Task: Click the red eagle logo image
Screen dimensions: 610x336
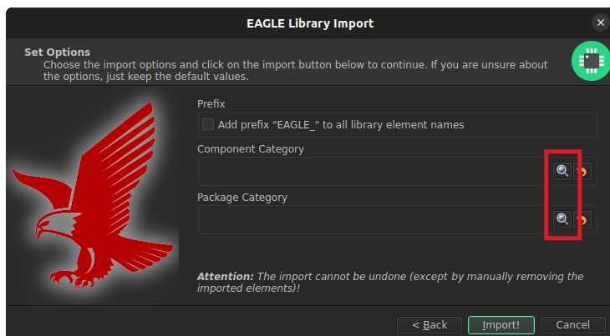Action: point(93,196)
